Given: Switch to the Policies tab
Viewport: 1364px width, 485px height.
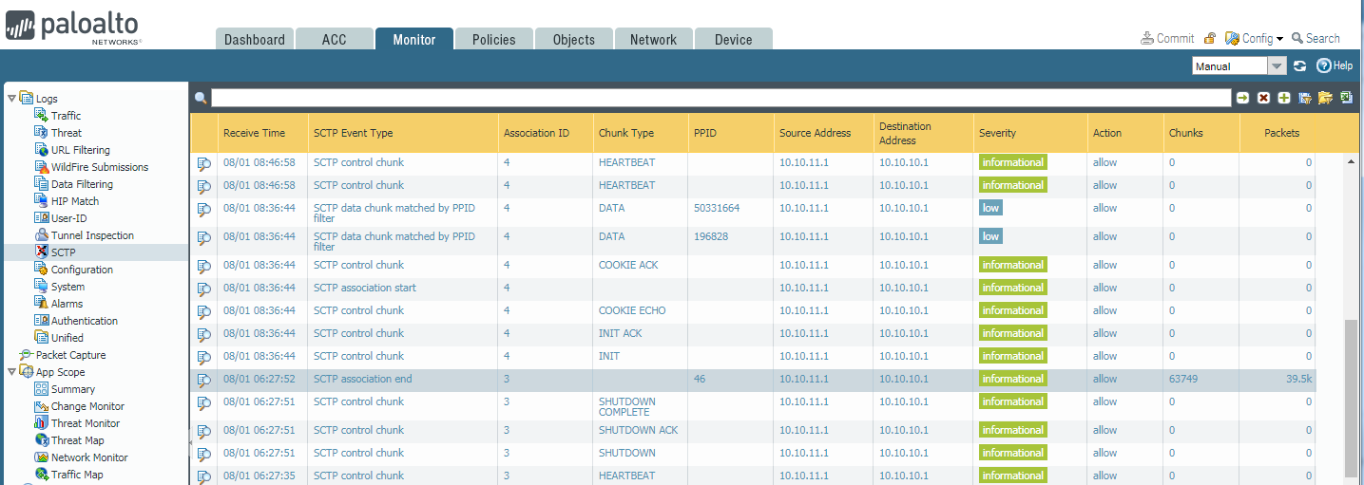Looking at the screenshot, I should (493, 40).
